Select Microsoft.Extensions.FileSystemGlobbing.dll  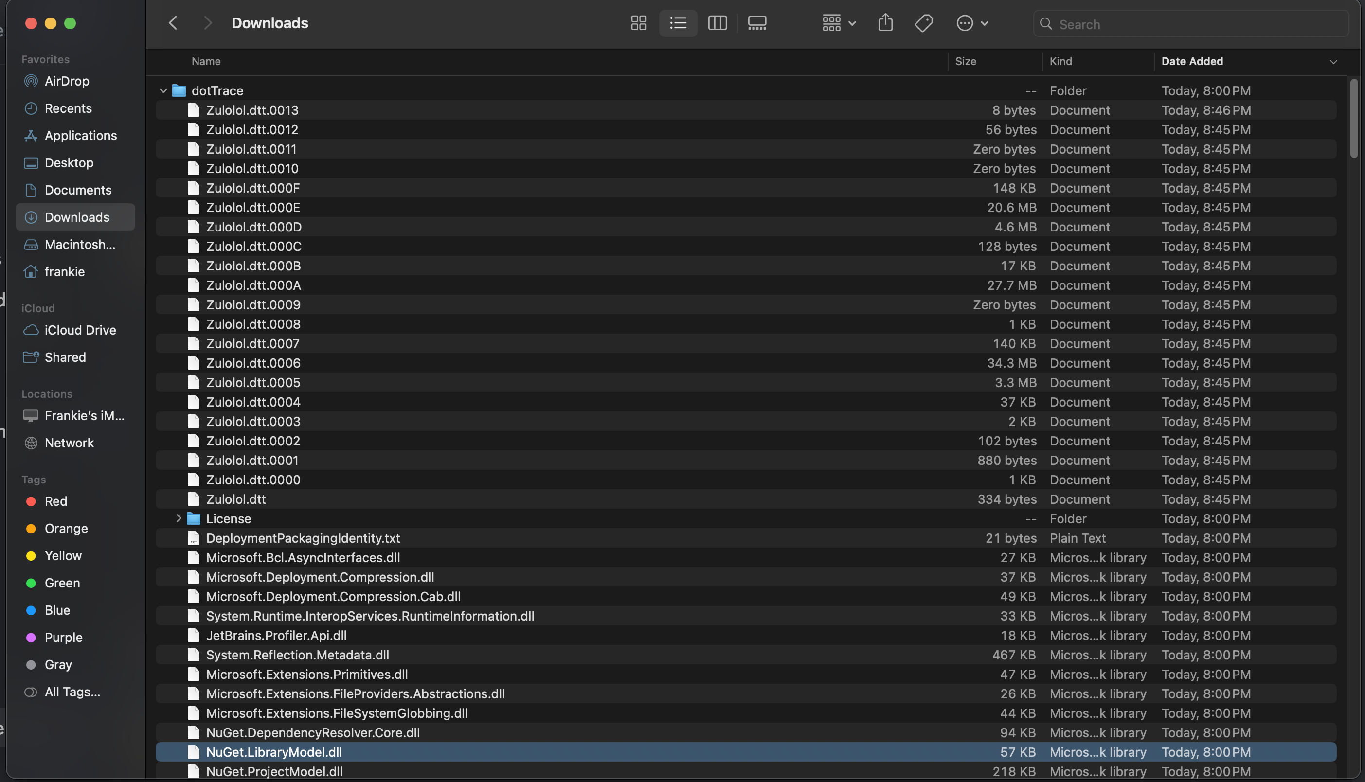[746, 713]
